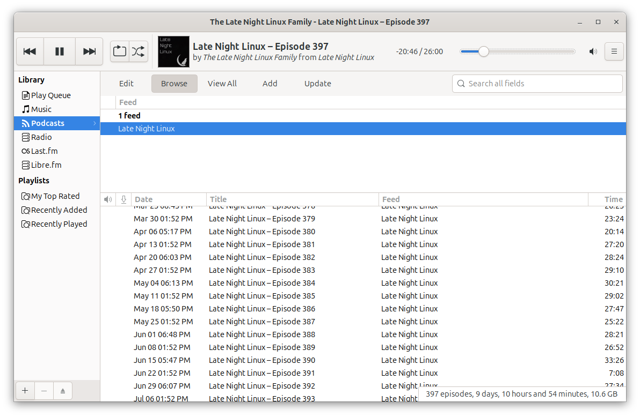This screenshot has width=640, height=417.
Task: Seek using the playback position slider
Action: [x=517, y=51]
